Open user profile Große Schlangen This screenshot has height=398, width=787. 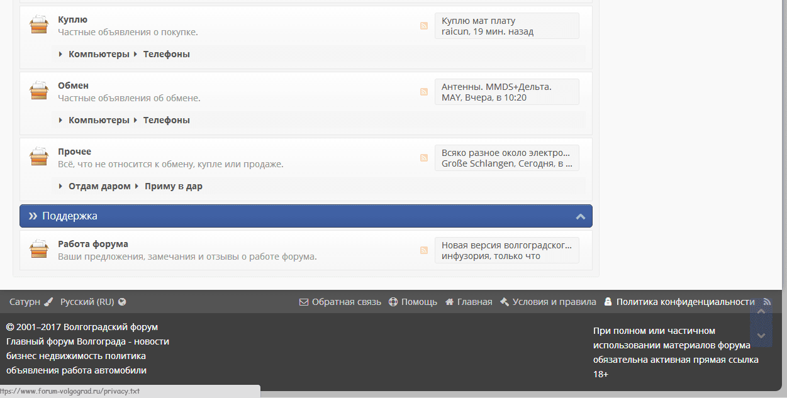[479, 163]
